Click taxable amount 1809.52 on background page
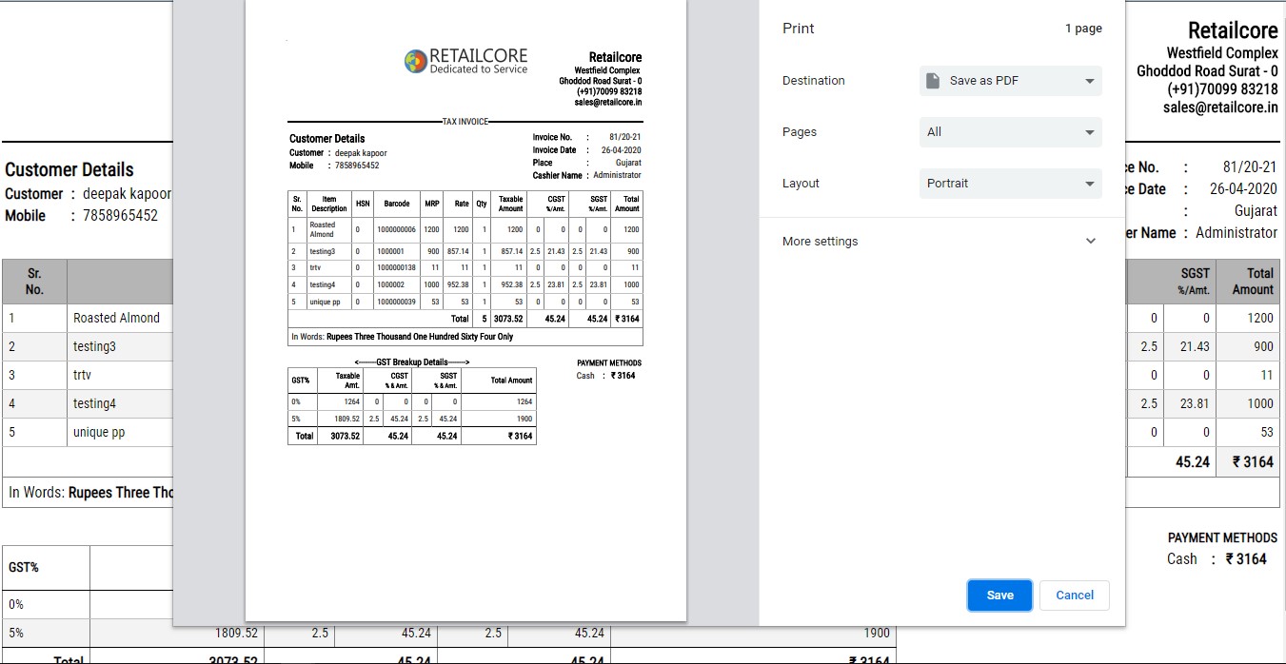Screen dimensions: 1286x664 [x=236, y=633]
